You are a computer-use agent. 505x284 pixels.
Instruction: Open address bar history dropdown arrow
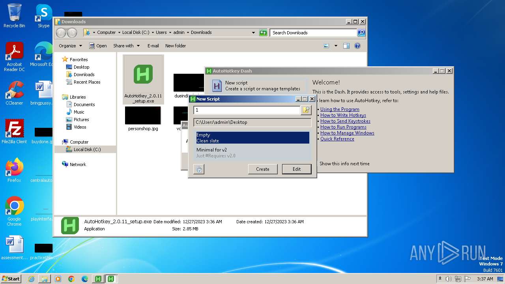click(x=253, y=33)
